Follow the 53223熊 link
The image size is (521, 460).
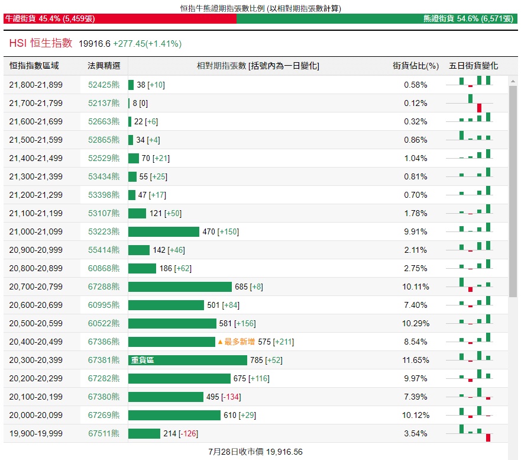pyautogui.click(x=103, y=231)
